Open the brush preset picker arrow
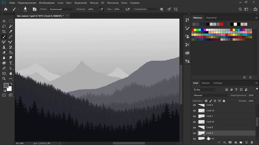 (x=29, y=9)
